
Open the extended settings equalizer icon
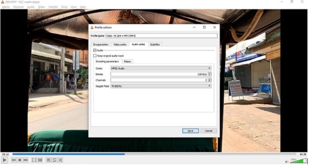pos(40,160)
